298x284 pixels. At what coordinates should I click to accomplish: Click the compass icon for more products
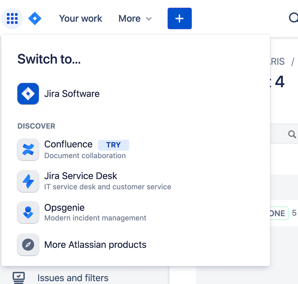pos(28,245)
